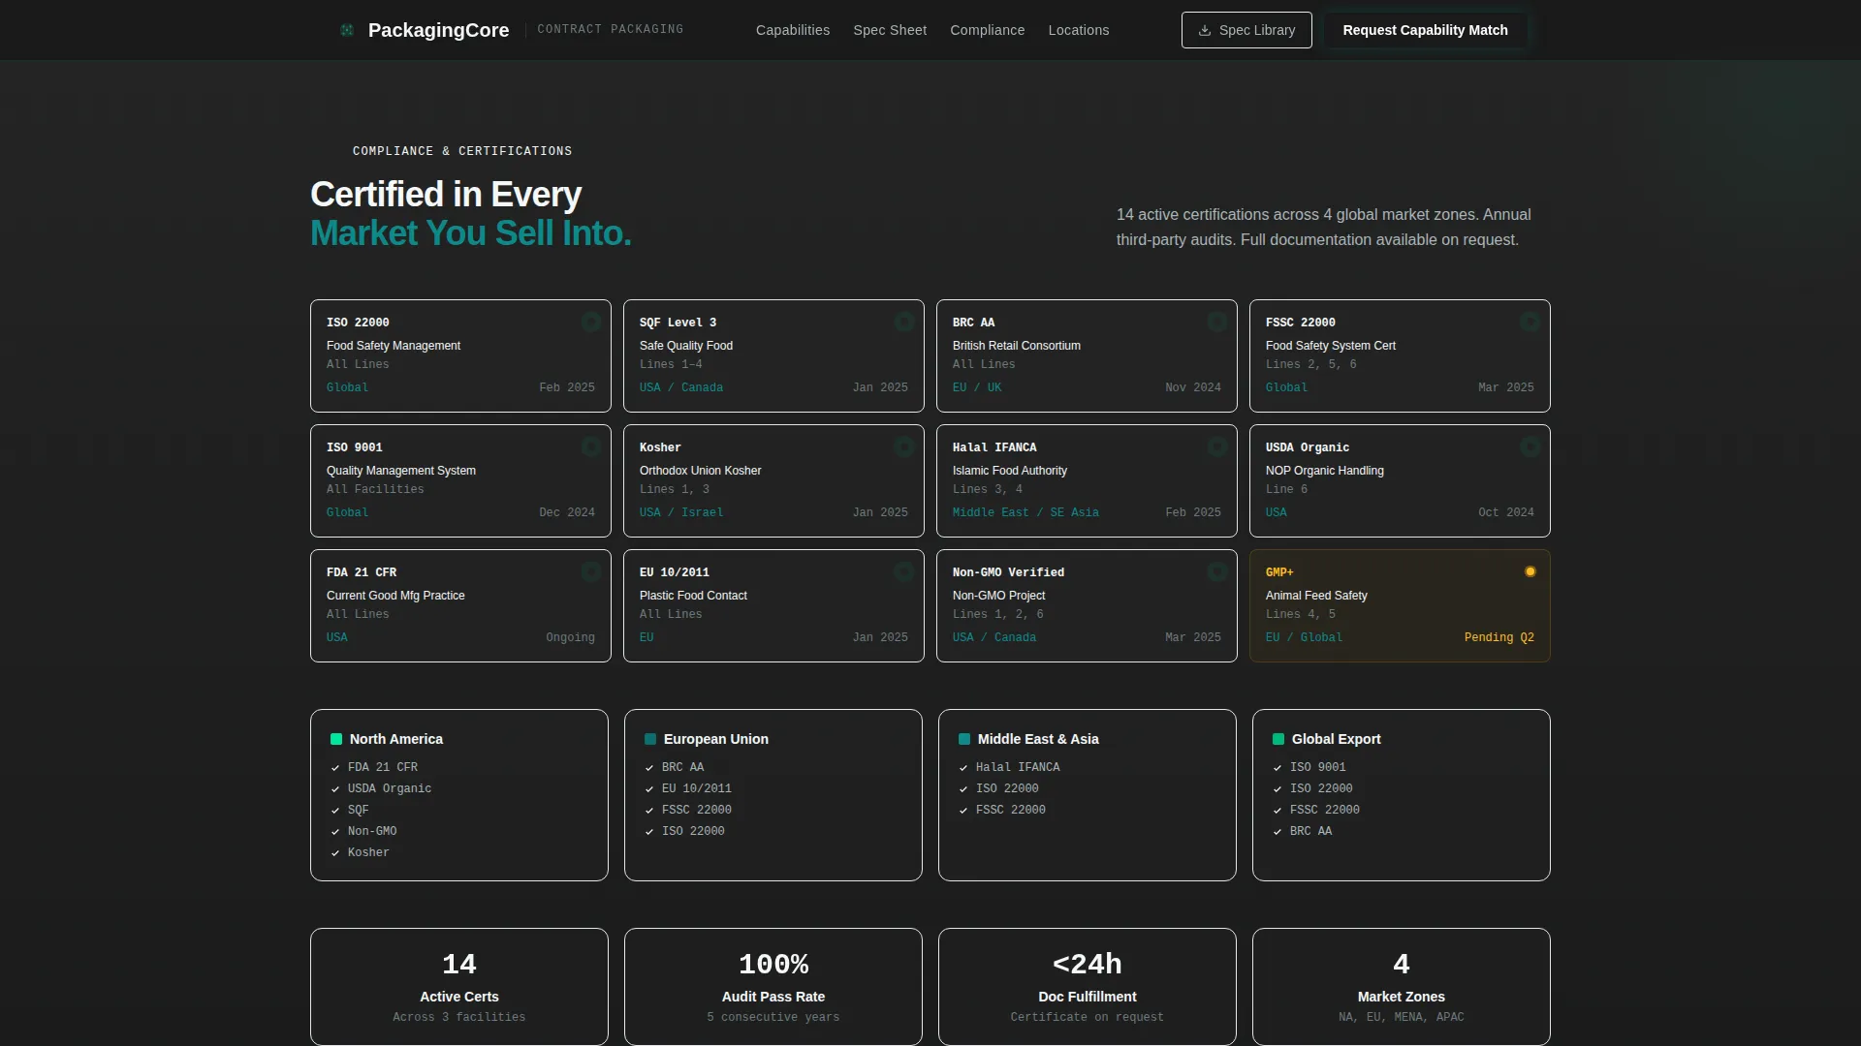Click the 'Market You Sell Into.' heading
This screenshot has width=1861, height=1046.
point(471,233)
